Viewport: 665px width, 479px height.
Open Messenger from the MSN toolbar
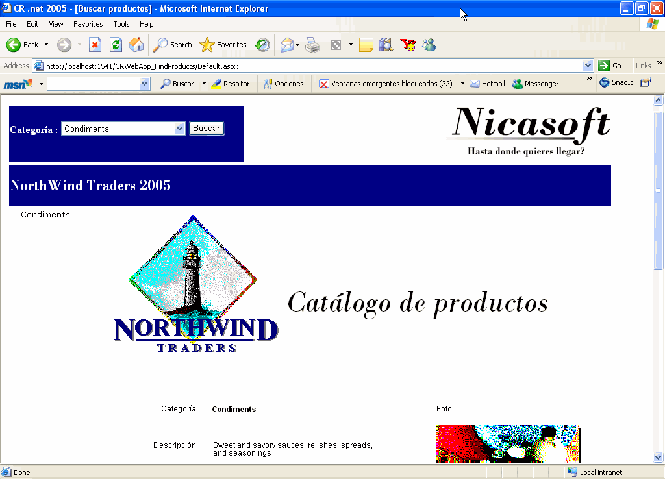tap(536, 84)
